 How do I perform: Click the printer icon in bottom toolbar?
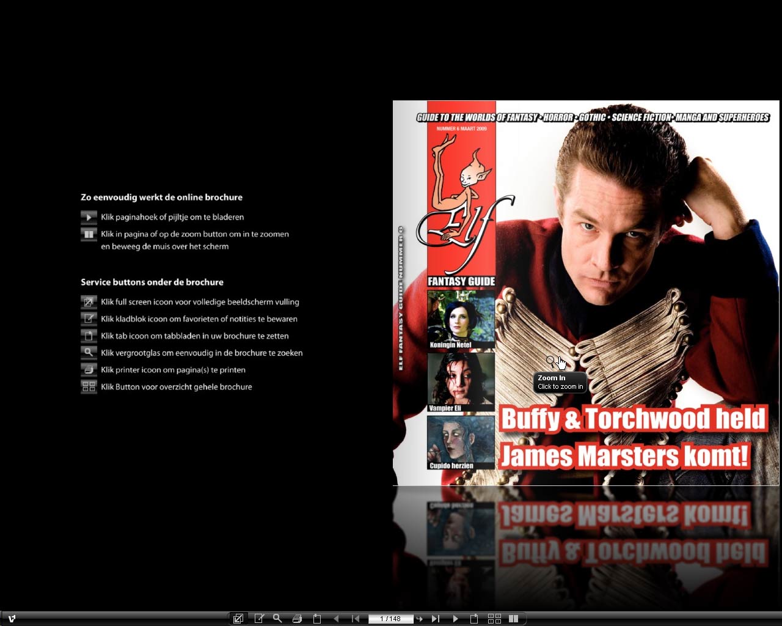click(297, 619)
